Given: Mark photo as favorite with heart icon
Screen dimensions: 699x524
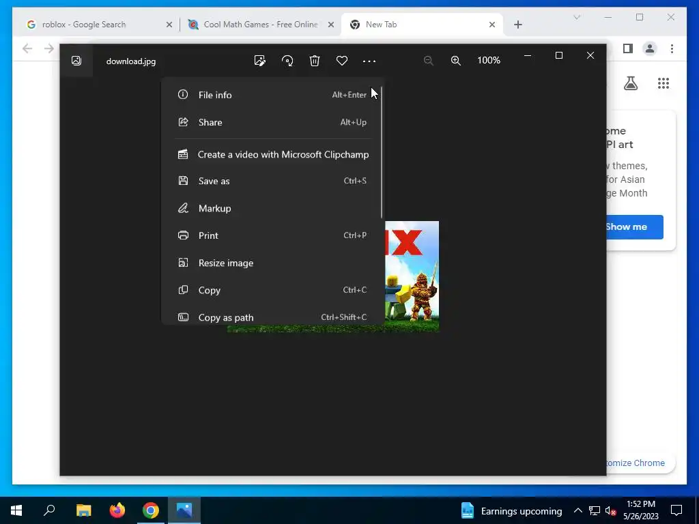Looking at the screenshot, I should tap(342, 61).
